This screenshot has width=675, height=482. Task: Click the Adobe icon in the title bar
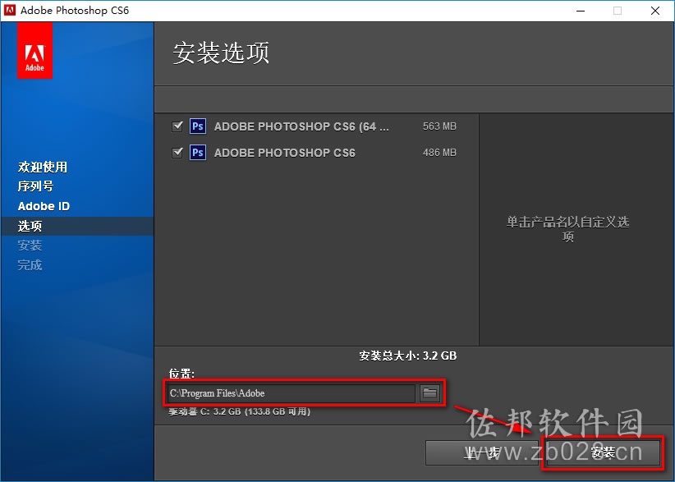click(x=10, y=11)
